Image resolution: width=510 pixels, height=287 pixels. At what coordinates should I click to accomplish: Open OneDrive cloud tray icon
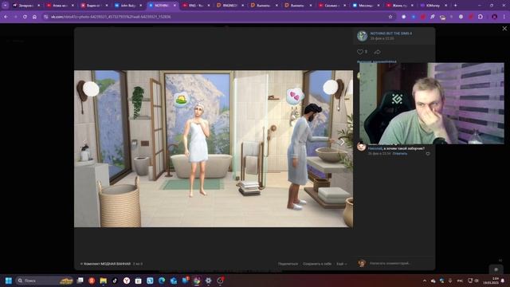433,281
